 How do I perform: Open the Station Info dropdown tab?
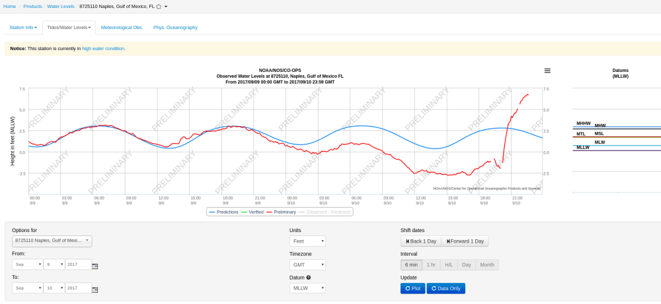pos(23,27)
